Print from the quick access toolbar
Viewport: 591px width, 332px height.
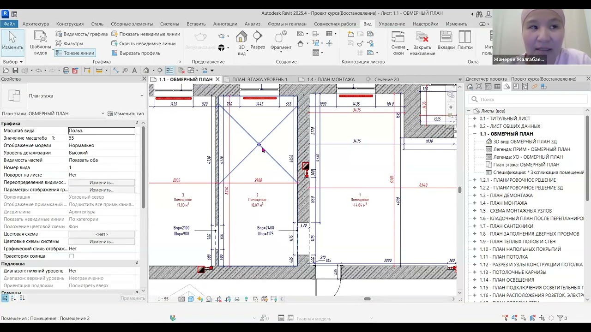click(66, 71)
